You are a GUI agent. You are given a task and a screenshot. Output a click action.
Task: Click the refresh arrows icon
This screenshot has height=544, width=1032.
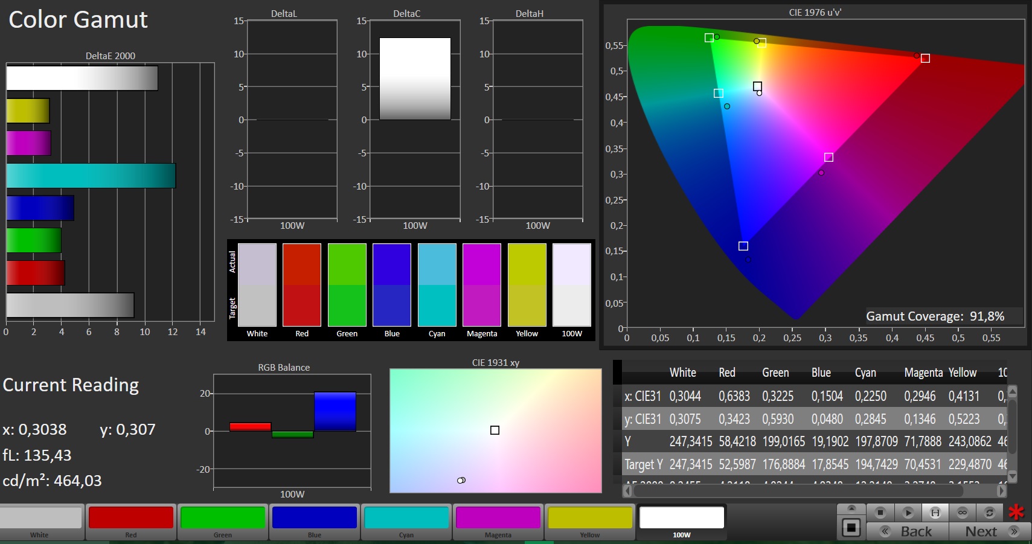click(x=989, y=513)
